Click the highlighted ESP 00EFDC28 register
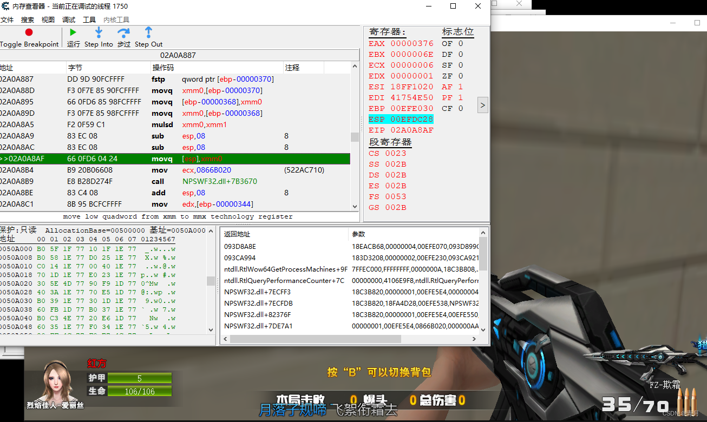The width and height of the screenshot is (707, 422). point(401,119)
